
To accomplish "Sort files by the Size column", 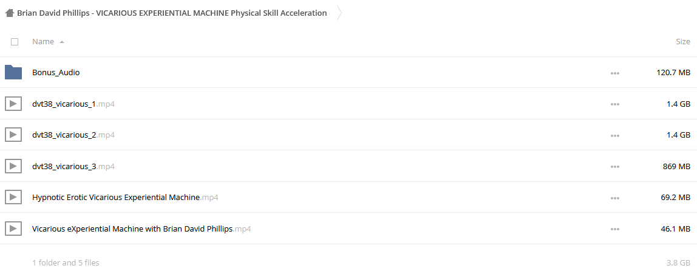I will coord(683,42).
